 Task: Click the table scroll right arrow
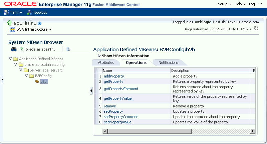point(253,131)
